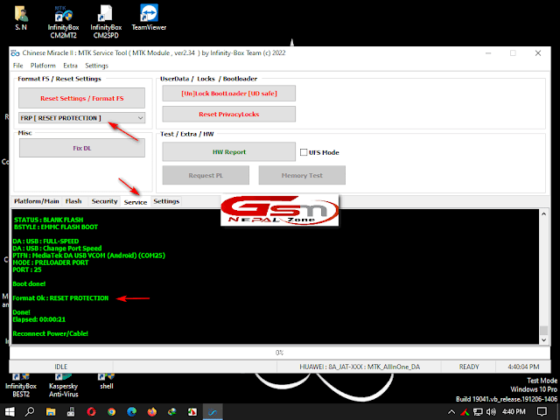Select the Service tab
Viewport: 560px width, 420px height.
tap(136, 202)
